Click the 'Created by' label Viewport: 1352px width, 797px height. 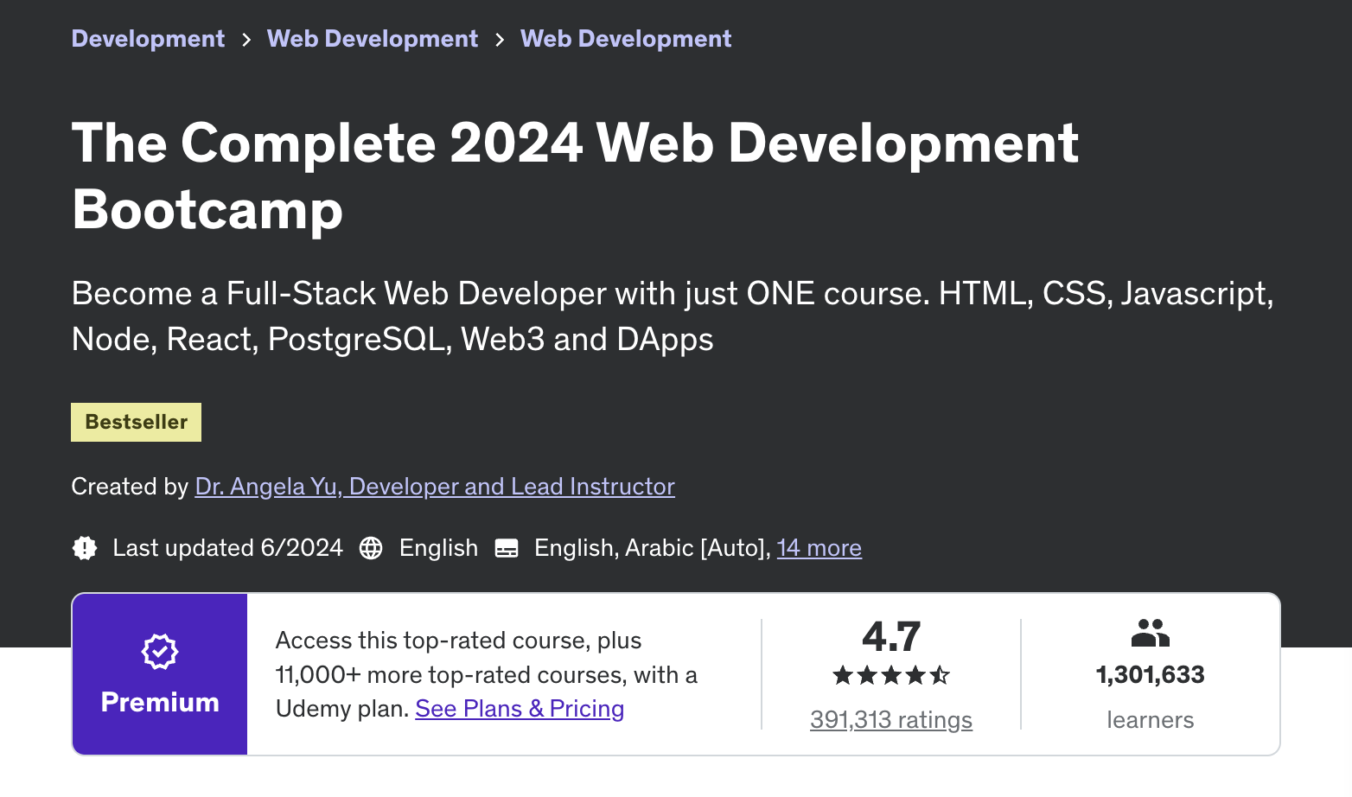point(130,487)
